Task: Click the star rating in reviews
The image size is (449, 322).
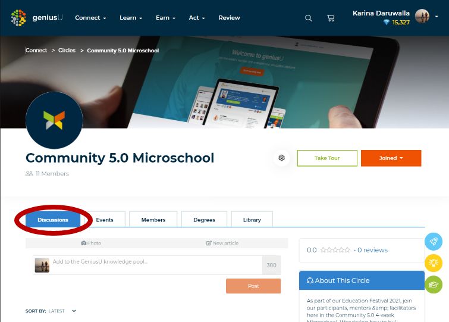Action: click(335, 250)
